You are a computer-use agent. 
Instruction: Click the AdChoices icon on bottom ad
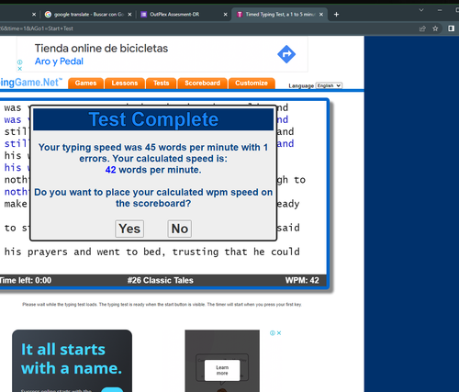tap(272, 333)
